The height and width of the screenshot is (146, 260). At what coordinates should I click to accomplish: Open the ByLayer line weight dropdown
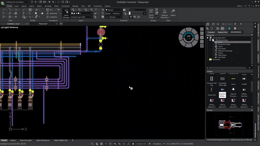click(113, 17)
